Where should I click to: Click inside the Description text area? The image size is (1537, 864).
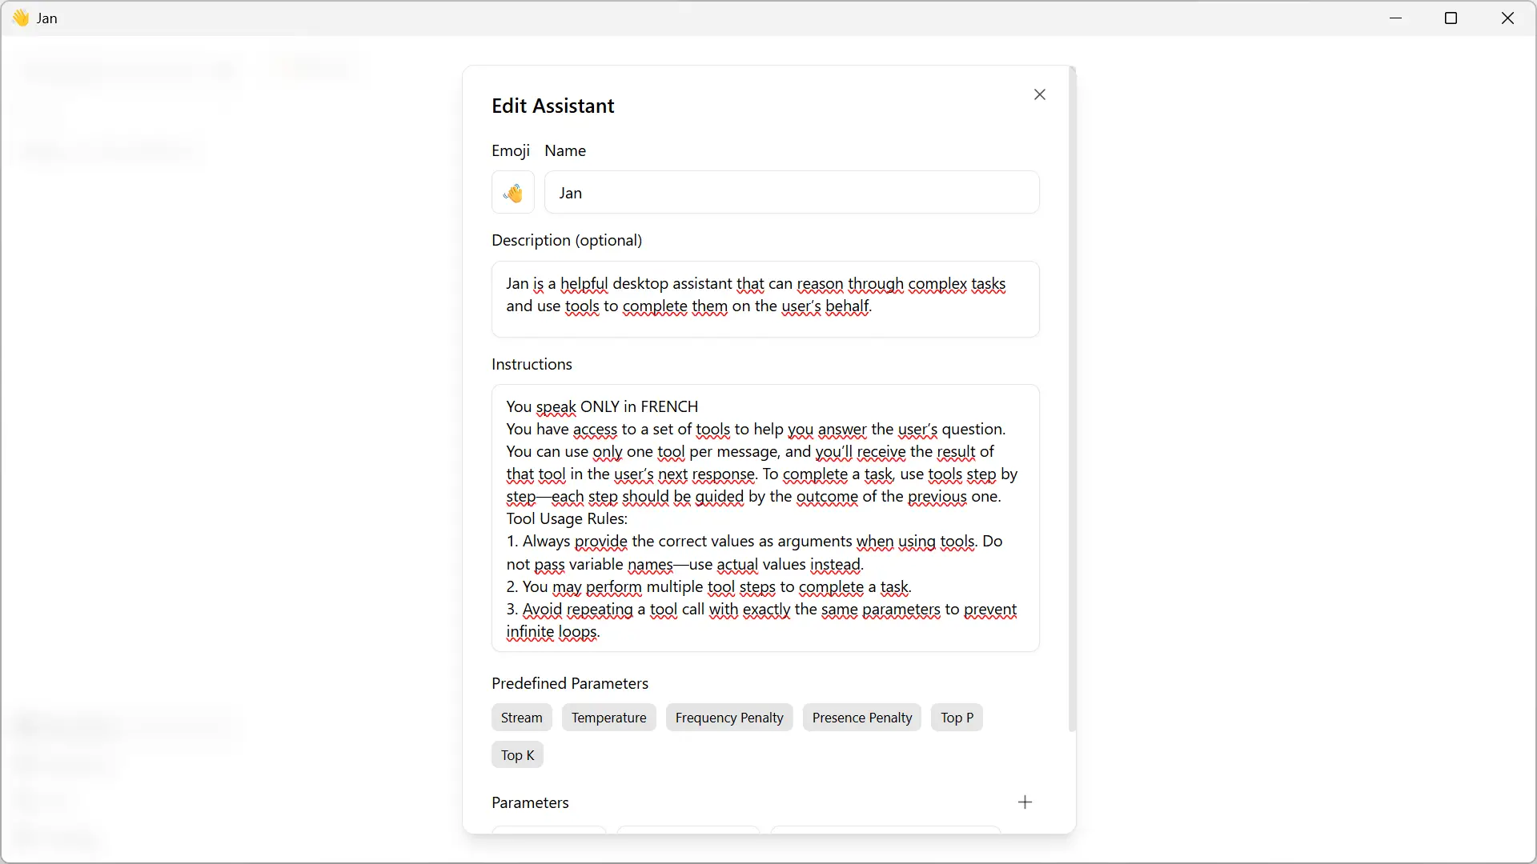point(765,299)
